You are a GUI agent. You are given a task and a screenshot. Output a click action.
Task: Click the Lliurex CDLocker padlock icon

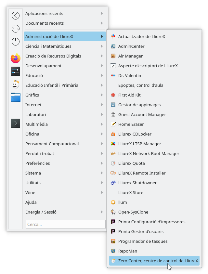[x=113, y=134]
